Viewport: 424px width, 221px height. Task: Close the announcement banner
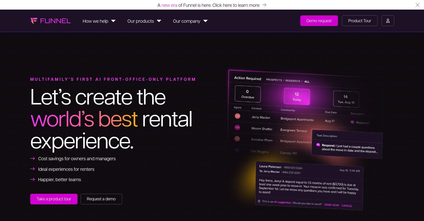pos(418,5)
